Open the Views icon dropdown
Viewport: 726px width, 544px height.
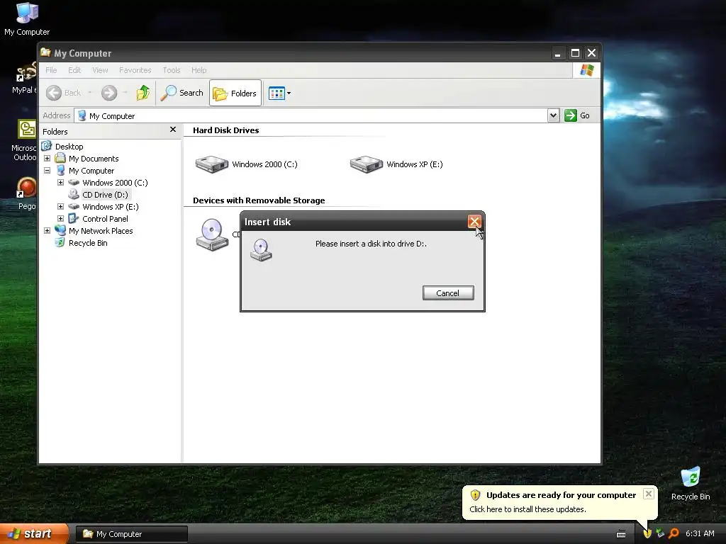[x=279, y=93]
